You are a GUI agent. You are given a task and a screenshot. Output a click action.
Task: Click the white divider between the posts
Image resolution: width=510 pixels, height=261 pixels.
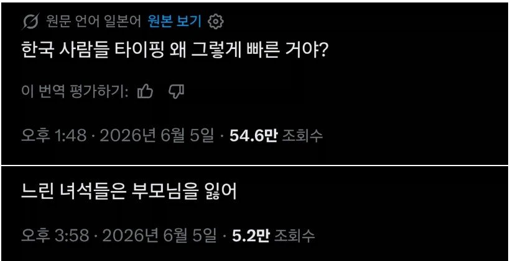[255, 166]
